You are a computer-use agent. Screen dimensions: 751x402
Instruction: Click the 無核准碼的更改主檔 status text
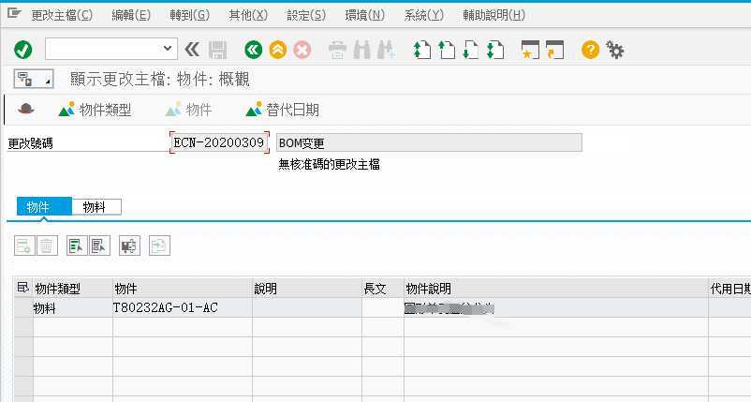pyautogui.click(x=329, y=165)
